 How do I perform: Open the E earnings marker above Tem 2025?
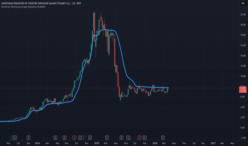pos(128,138)
